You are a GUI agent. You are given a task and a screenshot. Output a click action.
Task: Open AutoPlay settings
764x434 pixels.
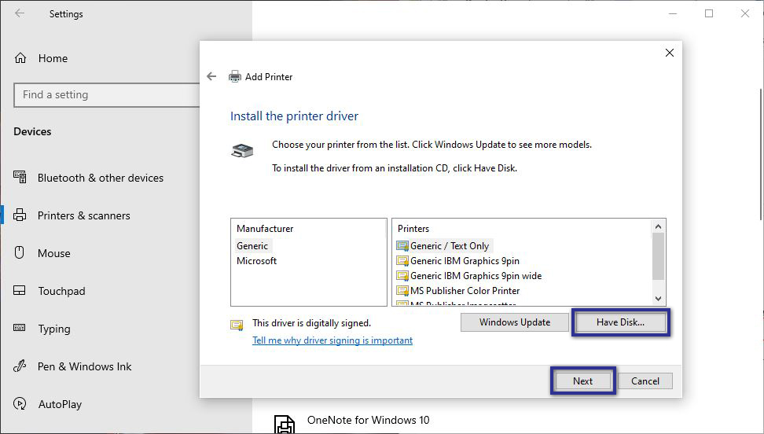click(60, 404)
